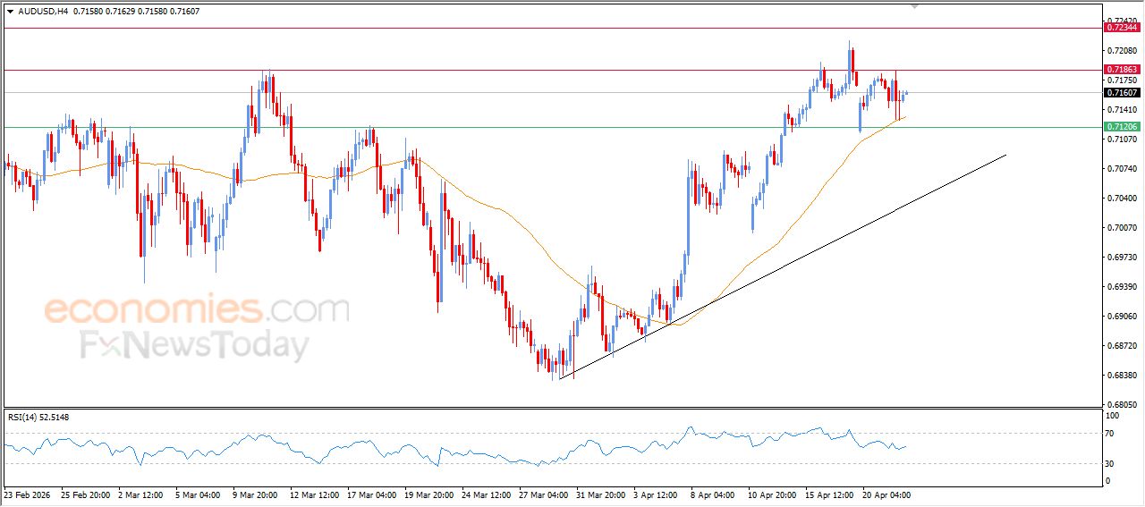The height and width of the screenshot is (507, 1145).
Task: Click the FxNewsToday watermark logo
Action: click(195, 344)
